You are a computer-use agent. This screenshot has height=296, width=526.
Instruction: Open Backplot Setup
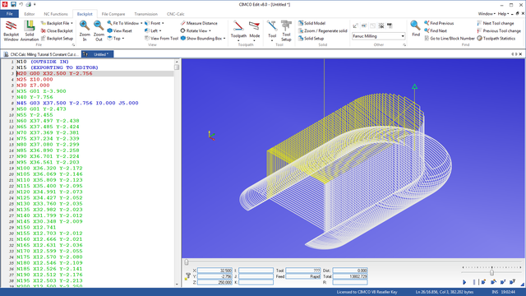[57, 39]
